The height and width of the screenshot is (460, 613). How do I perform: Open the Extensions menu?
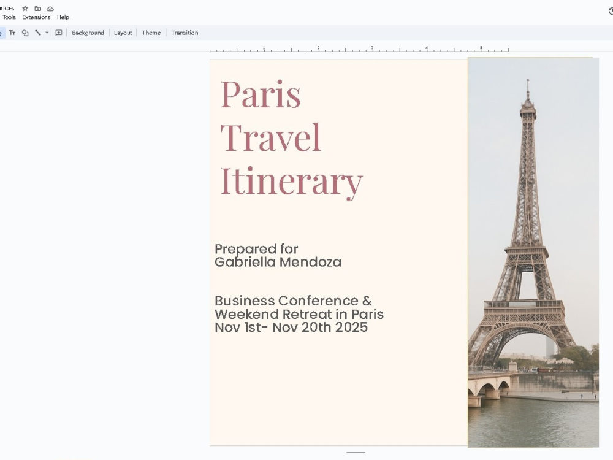click(x=36, y=17)
